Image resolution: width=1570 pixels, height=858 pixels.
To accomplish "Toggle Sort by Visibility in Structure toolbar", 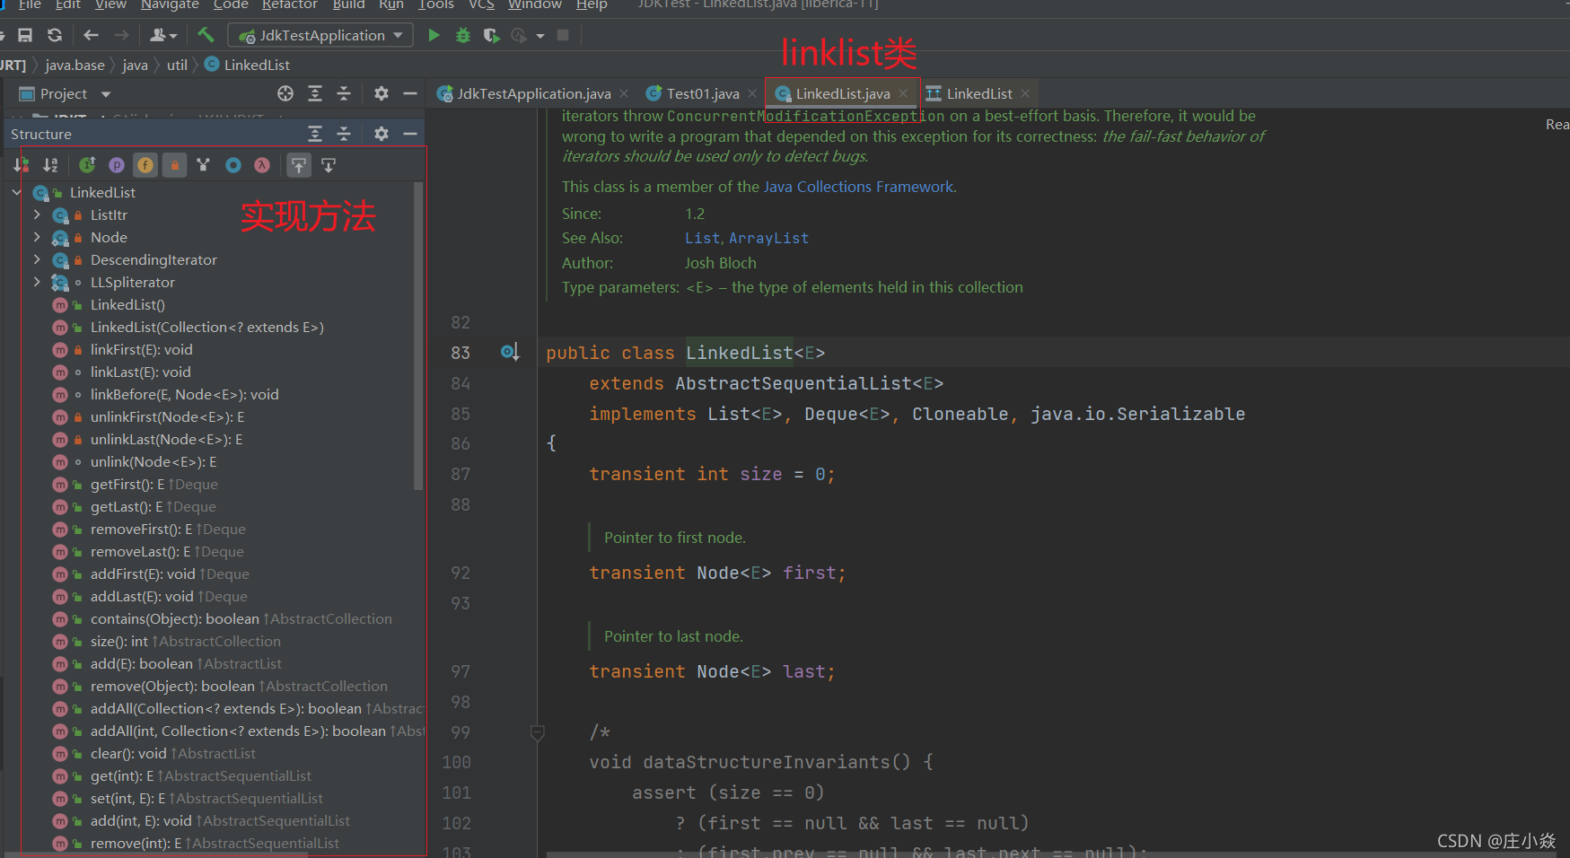I will tap(21, 165).
